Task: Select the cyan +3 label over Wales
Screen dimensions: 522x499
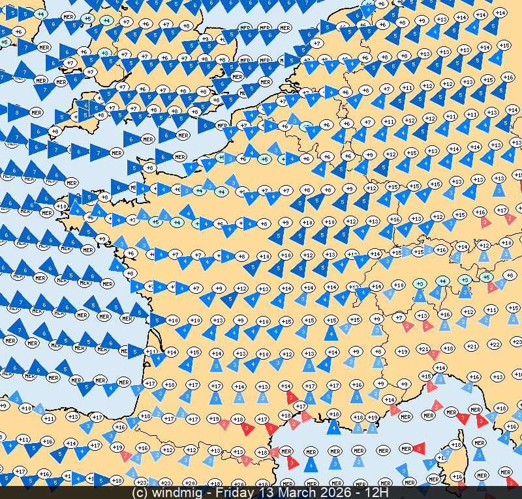Action: [x=104, y=53]
